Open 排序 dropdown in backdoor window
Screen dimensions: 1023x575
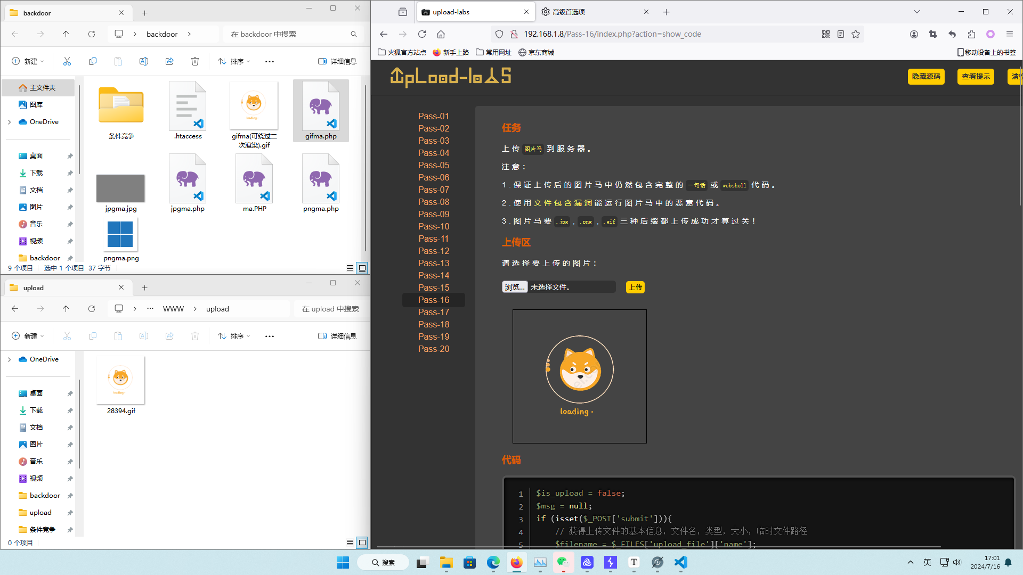(234, 62)
